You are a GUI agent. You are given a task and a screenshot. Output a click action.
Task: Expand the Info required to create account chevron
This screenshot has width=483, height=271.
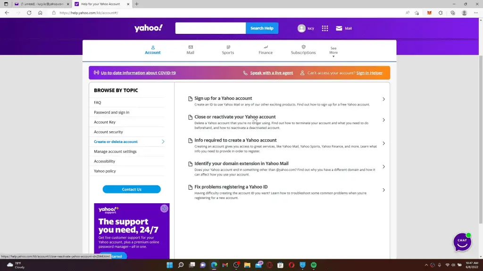[x=384, y=143]
